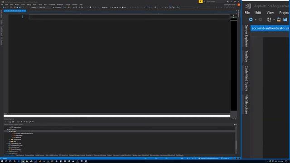This screenshot has width=290, height=163.
Task: Switch to Output tab
Action: point(110,155)
